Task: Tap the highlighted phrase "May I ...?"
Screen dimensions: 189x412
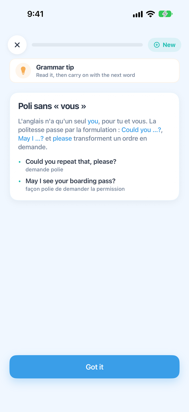Action: [x=31, y=138]
